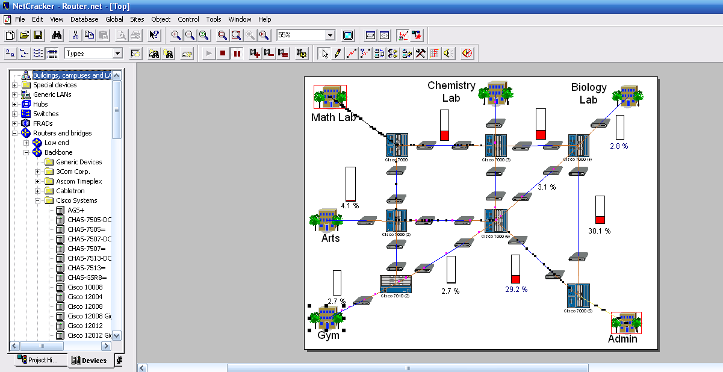Image resolution: width=723 pixels, height=372 pixels.
Task: Expand the 3Com Corp. folder
Action: 37,172
